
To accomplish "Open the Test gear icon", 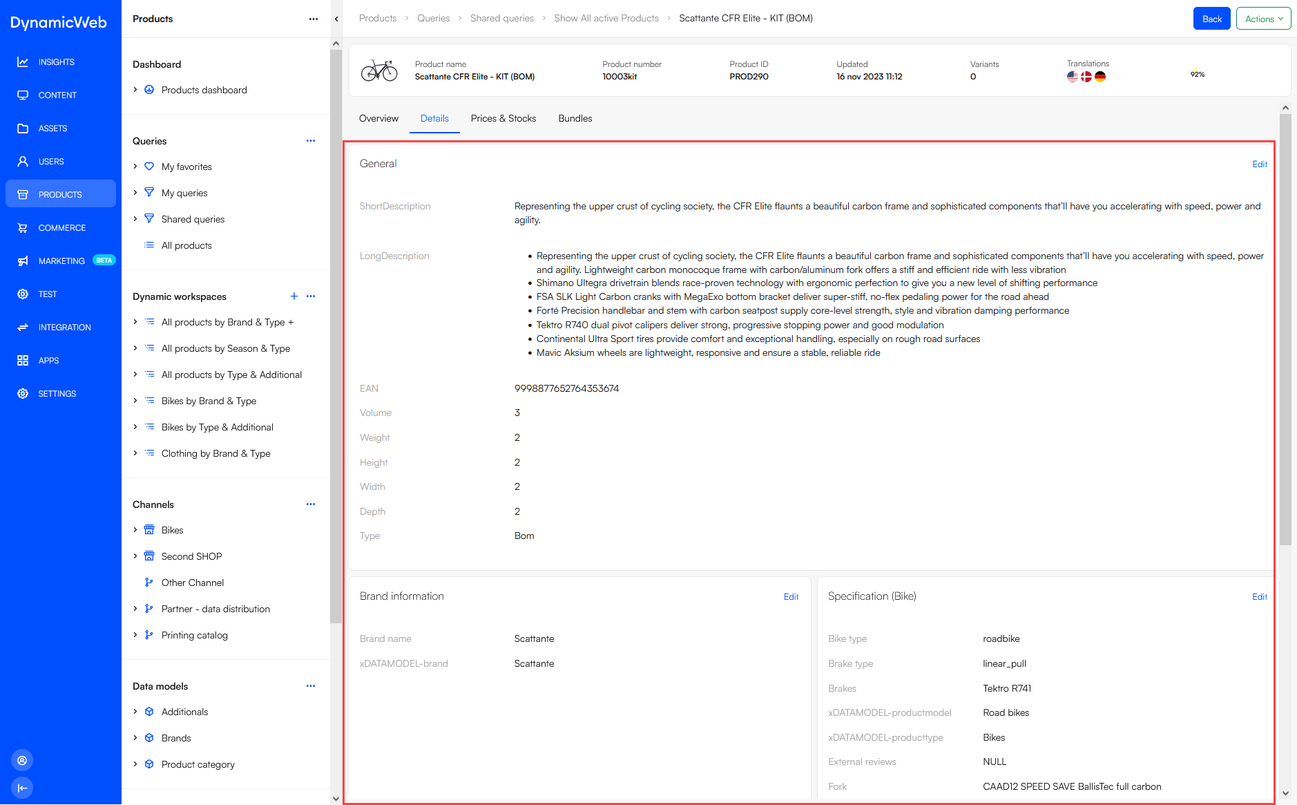I will (23, 294).
